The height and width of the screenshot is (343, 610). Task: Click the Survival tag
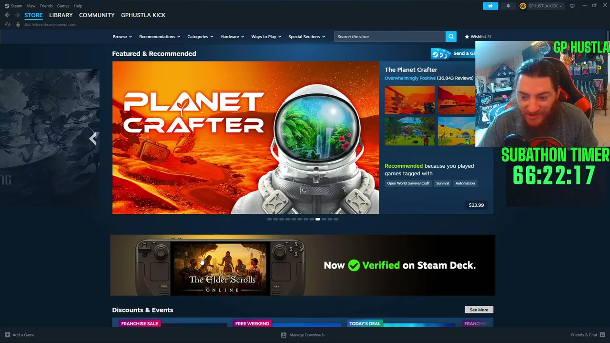(442, 183)
